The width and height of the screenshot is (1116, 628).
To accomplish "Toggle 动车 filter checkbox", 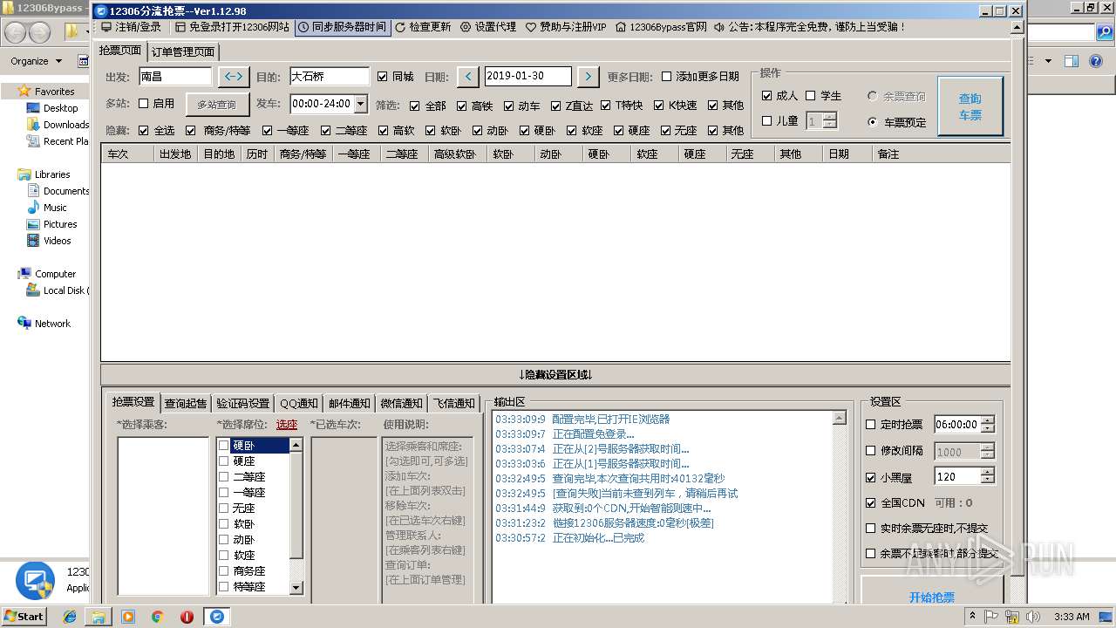I will pos(509,106).
